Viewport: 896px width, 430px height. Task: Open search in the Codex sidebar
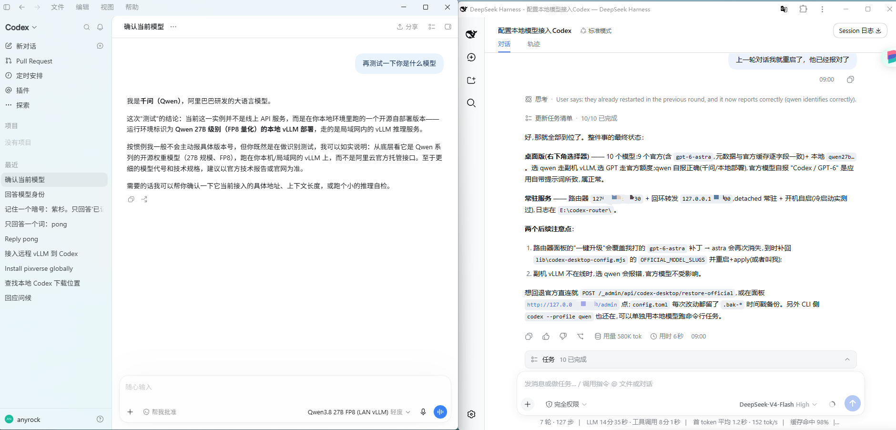[87, 27]
